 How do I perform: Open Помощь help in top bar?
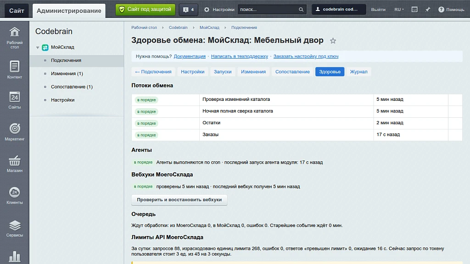point(451,10)
